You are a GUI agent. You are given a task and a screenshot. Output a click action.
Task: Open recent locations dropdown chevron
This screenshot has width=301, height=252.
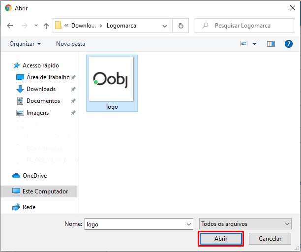[36, 26]
